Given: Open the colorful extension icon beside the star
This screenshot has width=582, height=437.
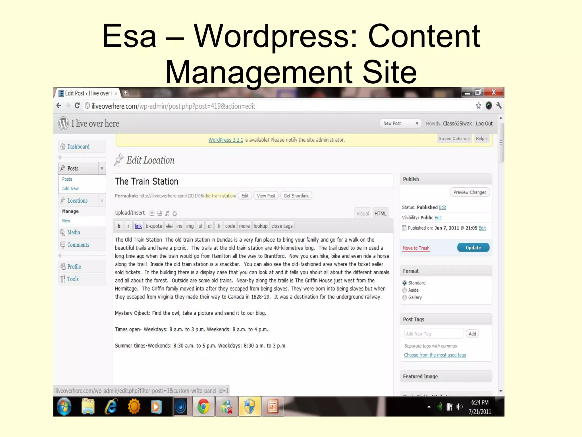Looking at the screenshot, I should click(489, 106).
